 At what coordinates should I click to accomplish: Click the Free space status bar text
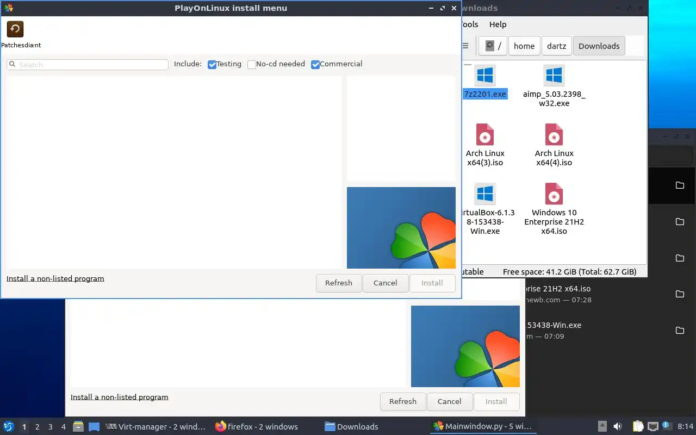(569, 271)
